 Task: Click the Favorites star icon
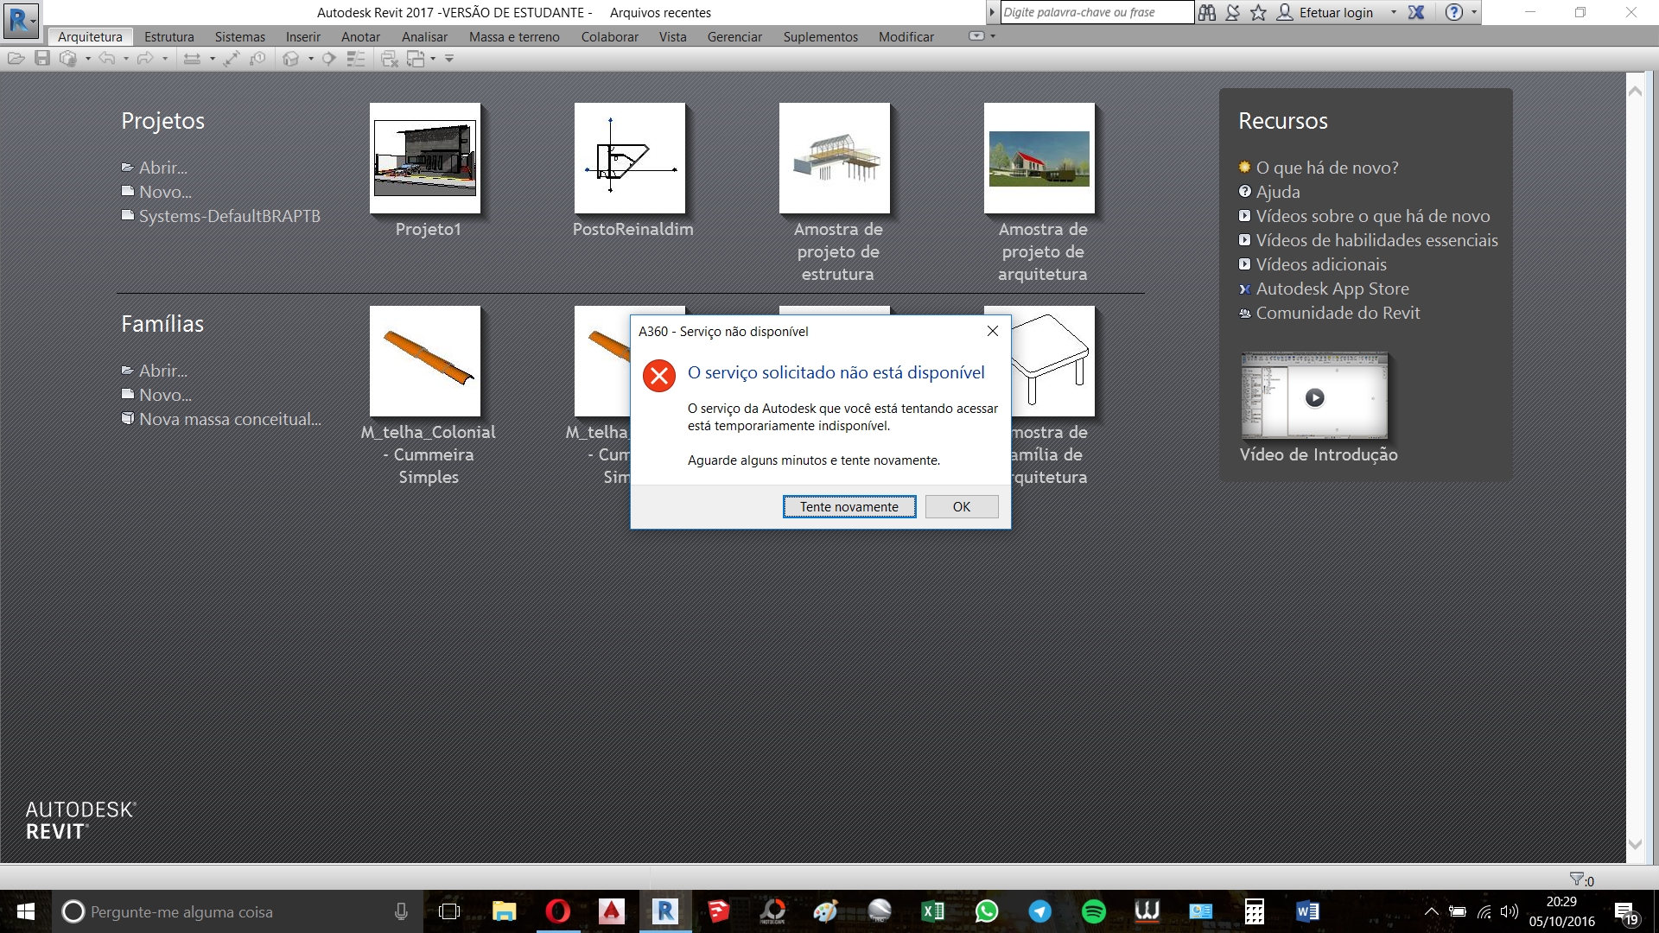1258,12
